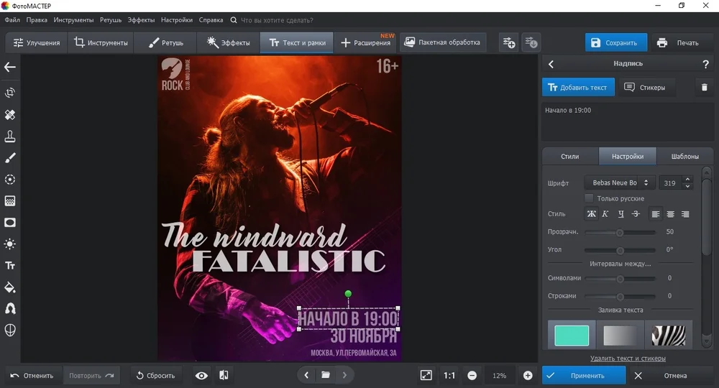Select the stamp tool in left sidebar
719x388 pixels.
click(10, 137)
